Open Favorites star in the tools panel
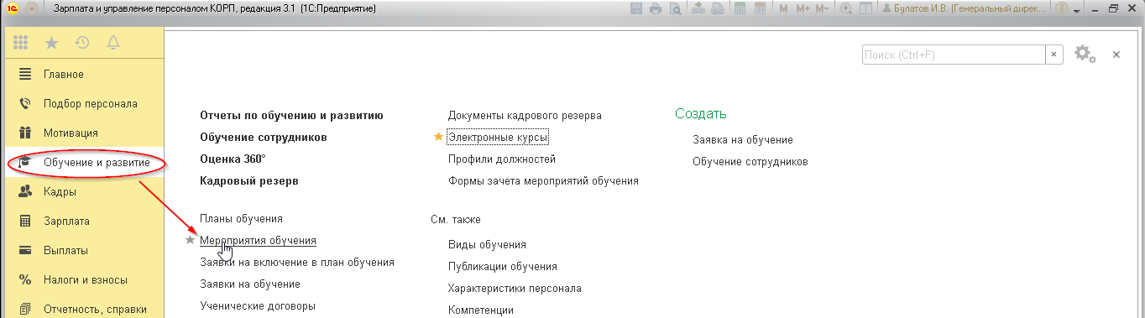 pos(51,43)
